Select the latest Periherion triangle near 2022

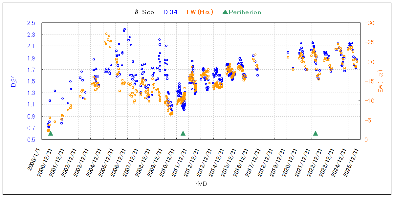[x=316, y=133]
